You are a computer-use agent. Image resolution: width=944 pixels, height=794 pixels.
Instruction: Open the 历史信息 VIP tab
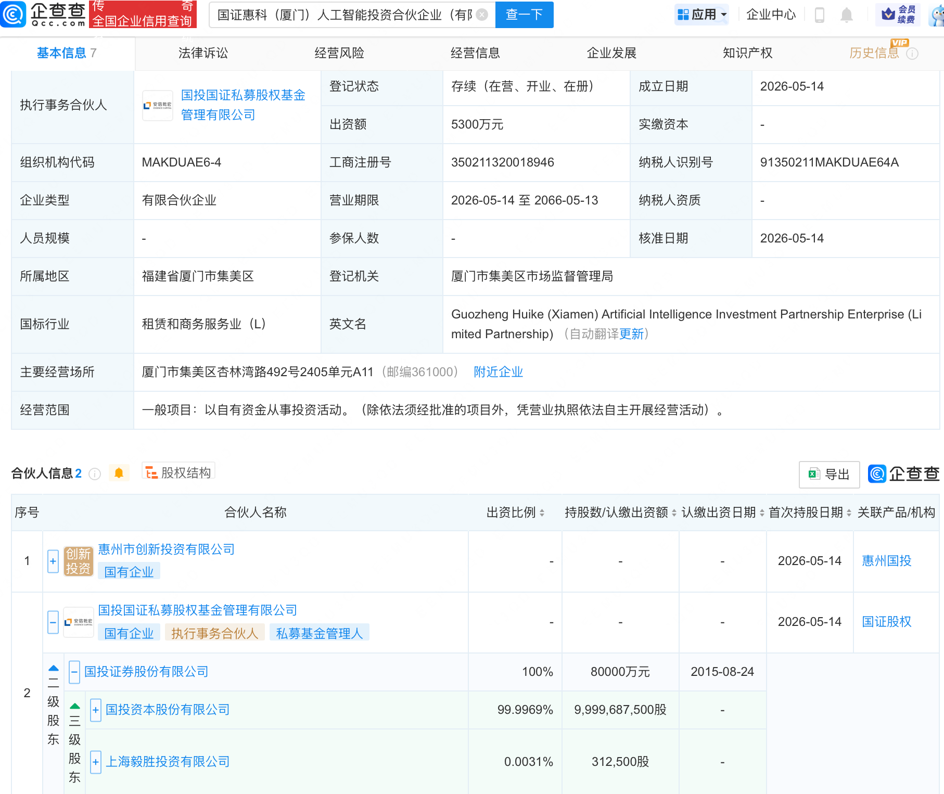coord(874,53)
